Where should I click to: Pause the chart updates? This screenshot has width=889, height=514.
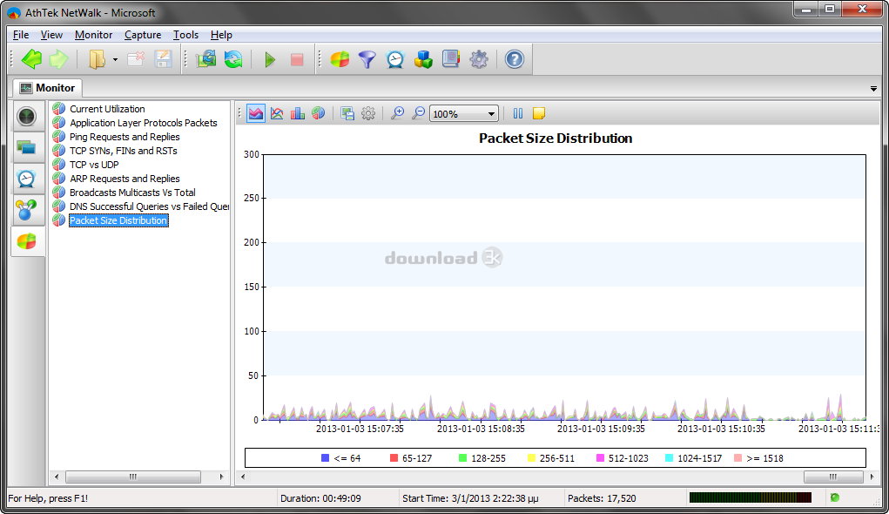tap(517, 113)
